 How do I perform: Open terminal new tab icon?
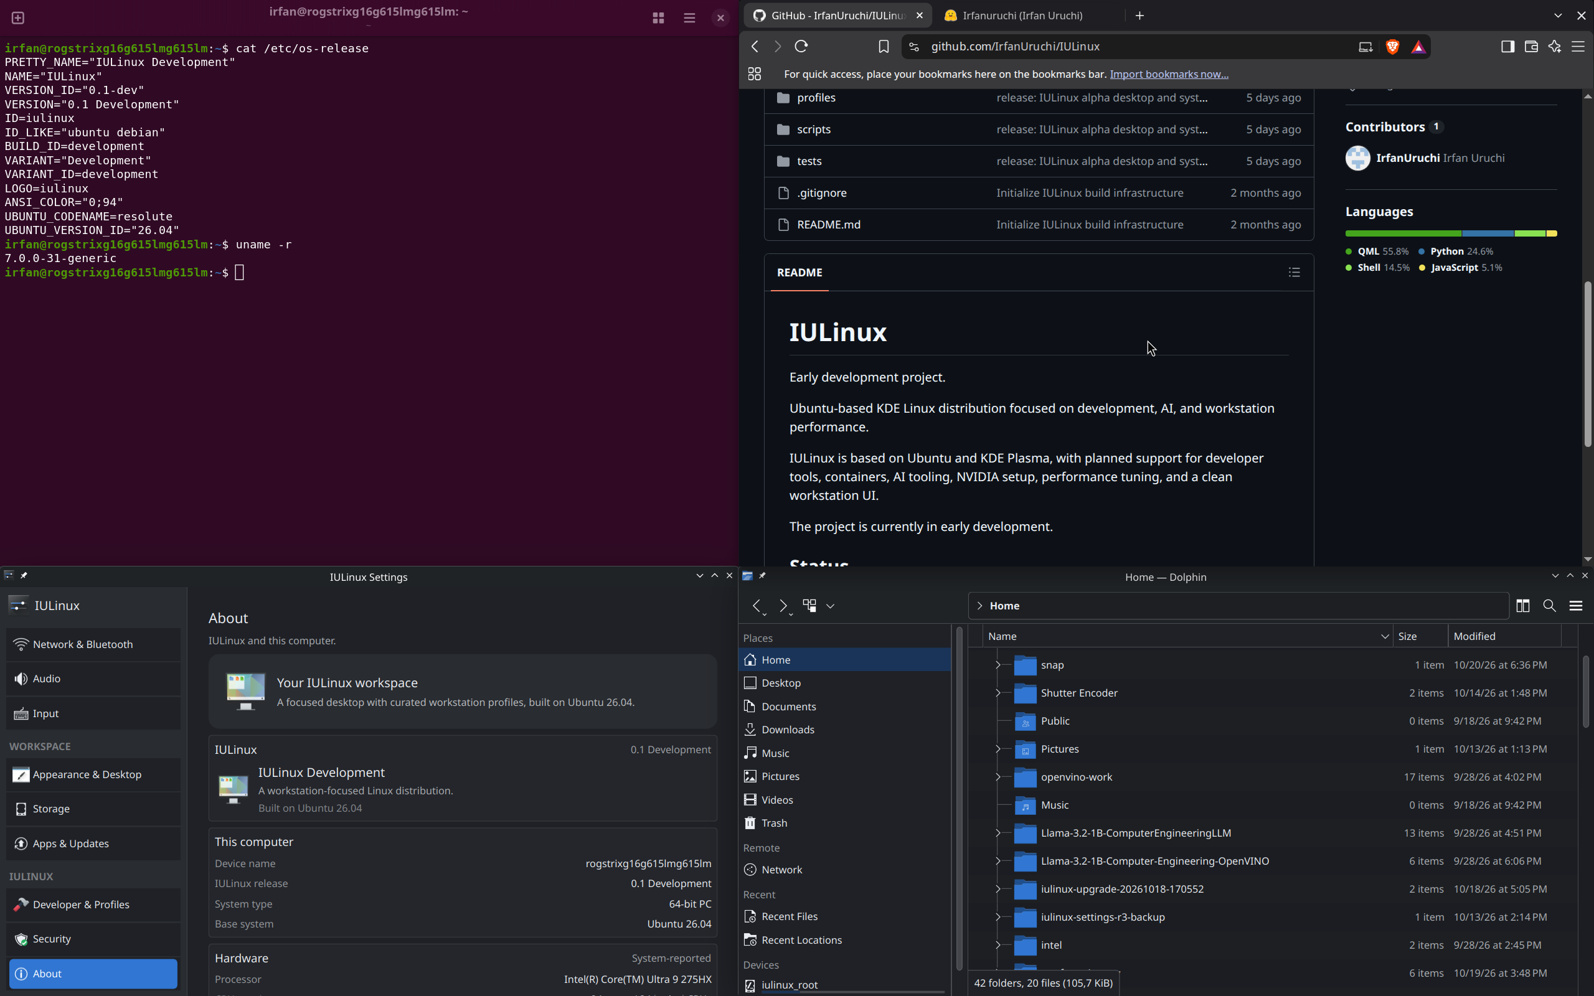coord(18,18)
